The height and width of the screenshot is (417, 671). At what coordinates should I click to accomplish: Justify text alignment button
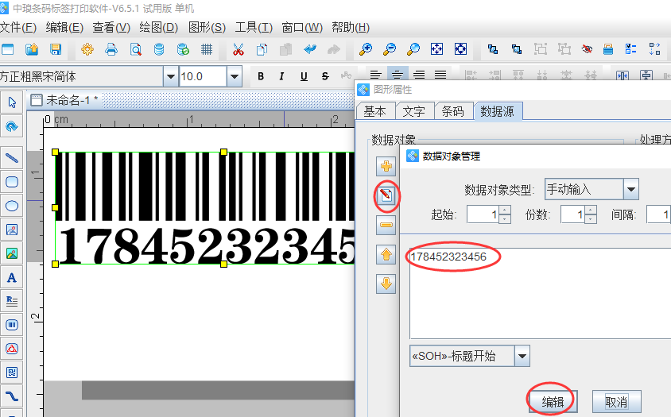click(440, 75)
